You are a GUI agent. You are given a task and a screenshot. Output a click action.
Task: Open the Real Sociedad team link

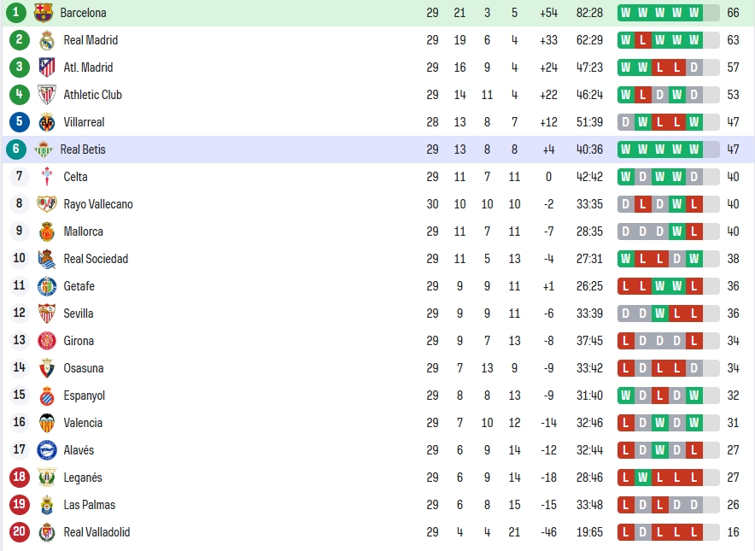pos(96,259)
